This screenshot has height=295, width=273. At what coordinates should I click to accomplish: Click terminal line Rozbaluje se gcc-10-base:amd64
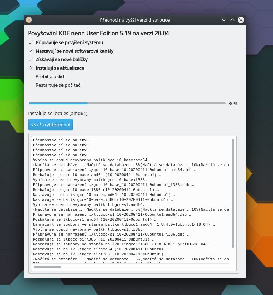tap(97, 175)
